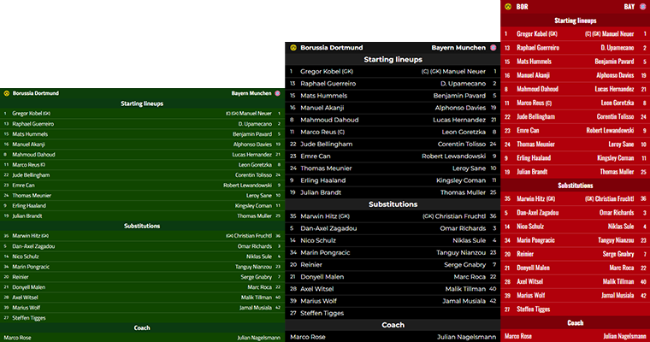Select Julian Nagelsmann in green widget
The image size is (650, 342).
click(x=258, y=338)
